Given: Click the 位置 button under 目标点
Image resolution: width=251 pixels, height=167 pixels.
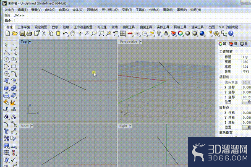Looking at the screenshot, I should point(246,127).
